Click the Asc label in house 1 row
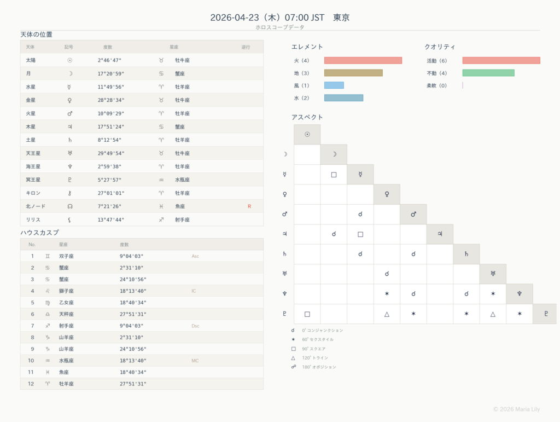Viewport: 560px width, 422px height. tap(195, 256)
